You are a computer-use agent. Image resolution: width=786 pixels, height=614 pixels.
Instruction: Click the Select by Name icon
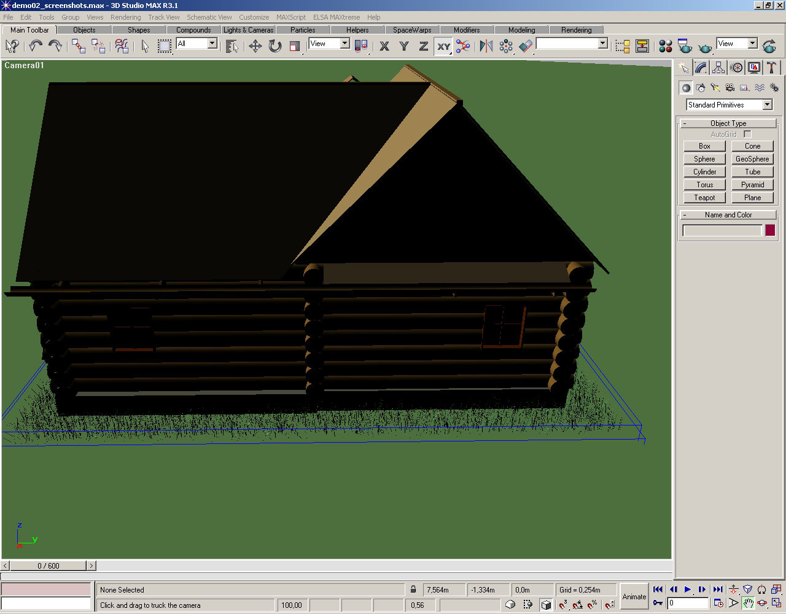tap(232, 46)
